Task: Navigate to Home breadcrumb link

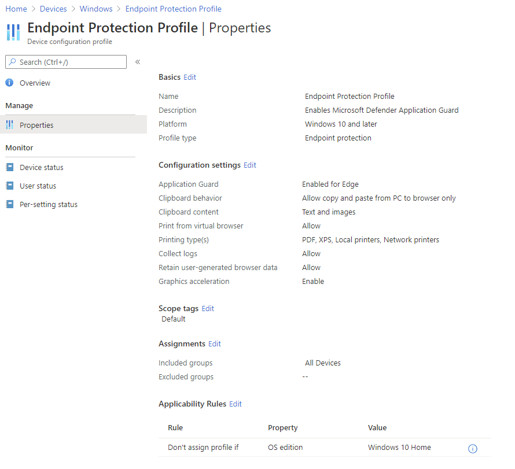Action: click(x=16, y=9)
